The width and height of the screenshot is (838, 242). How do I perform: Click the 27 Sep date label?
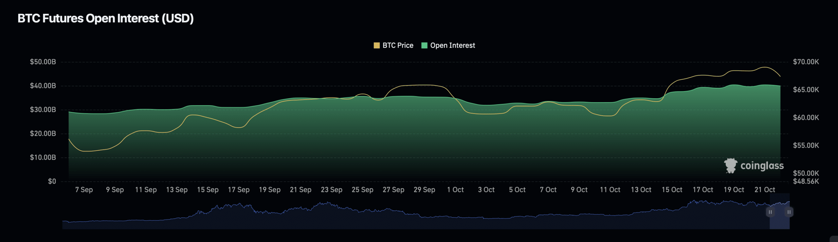[393, 190]
